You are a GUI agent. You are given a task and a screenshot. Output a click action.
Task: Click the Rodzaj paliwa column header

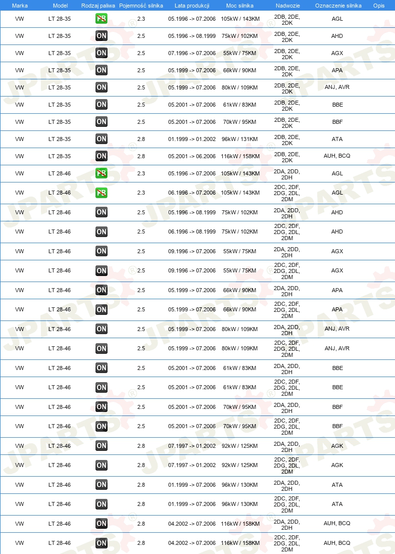[x=98, y=6]
